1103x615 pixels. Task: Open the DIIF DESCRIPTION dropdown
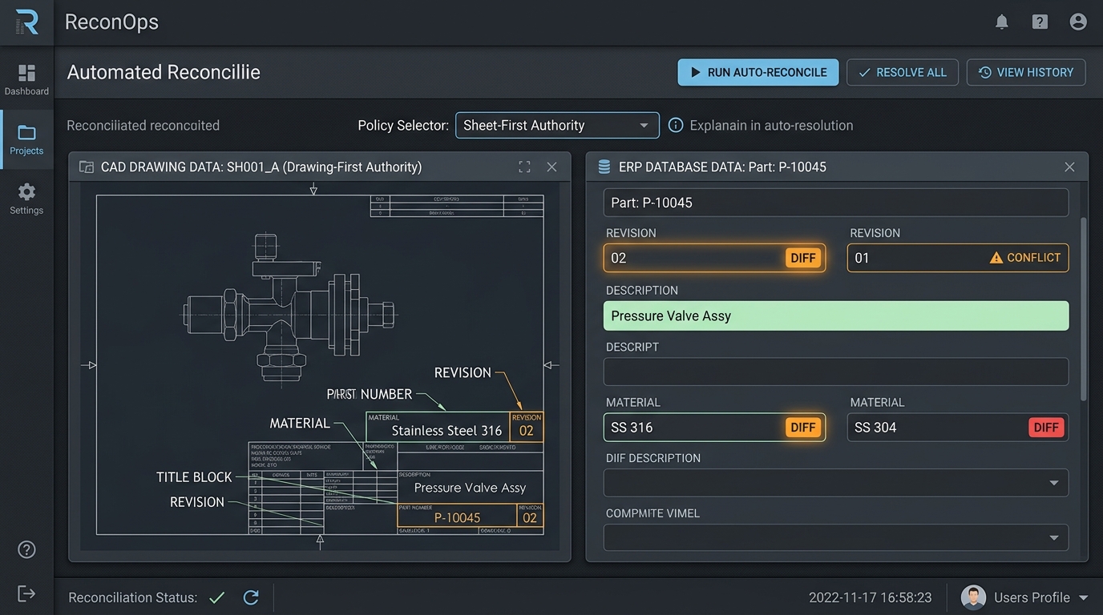tap(836, 483)
